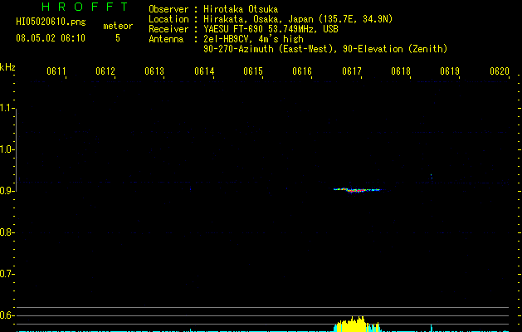
Task: Click the 1.0 kHz frequency label
Action: (x=7, y=149)
